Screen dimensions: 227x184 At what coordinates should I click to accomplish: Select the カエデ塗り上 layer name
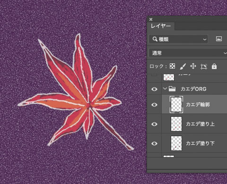click(200, 124)
